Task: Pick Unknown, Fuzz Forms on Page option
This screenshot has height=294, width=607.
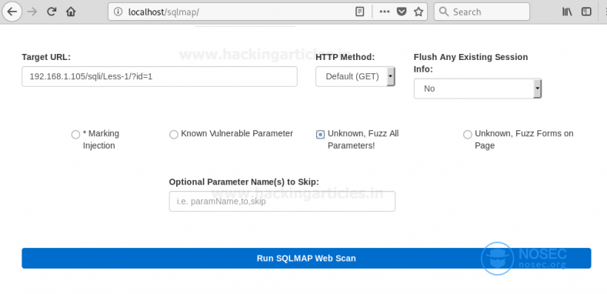Action: [x=468, y=135]
